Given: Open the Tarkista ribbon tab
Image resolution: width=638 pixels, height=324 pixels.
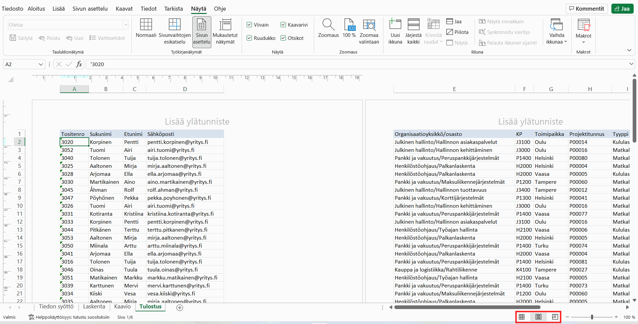Looking at the screenshot, I should (173, 9).
